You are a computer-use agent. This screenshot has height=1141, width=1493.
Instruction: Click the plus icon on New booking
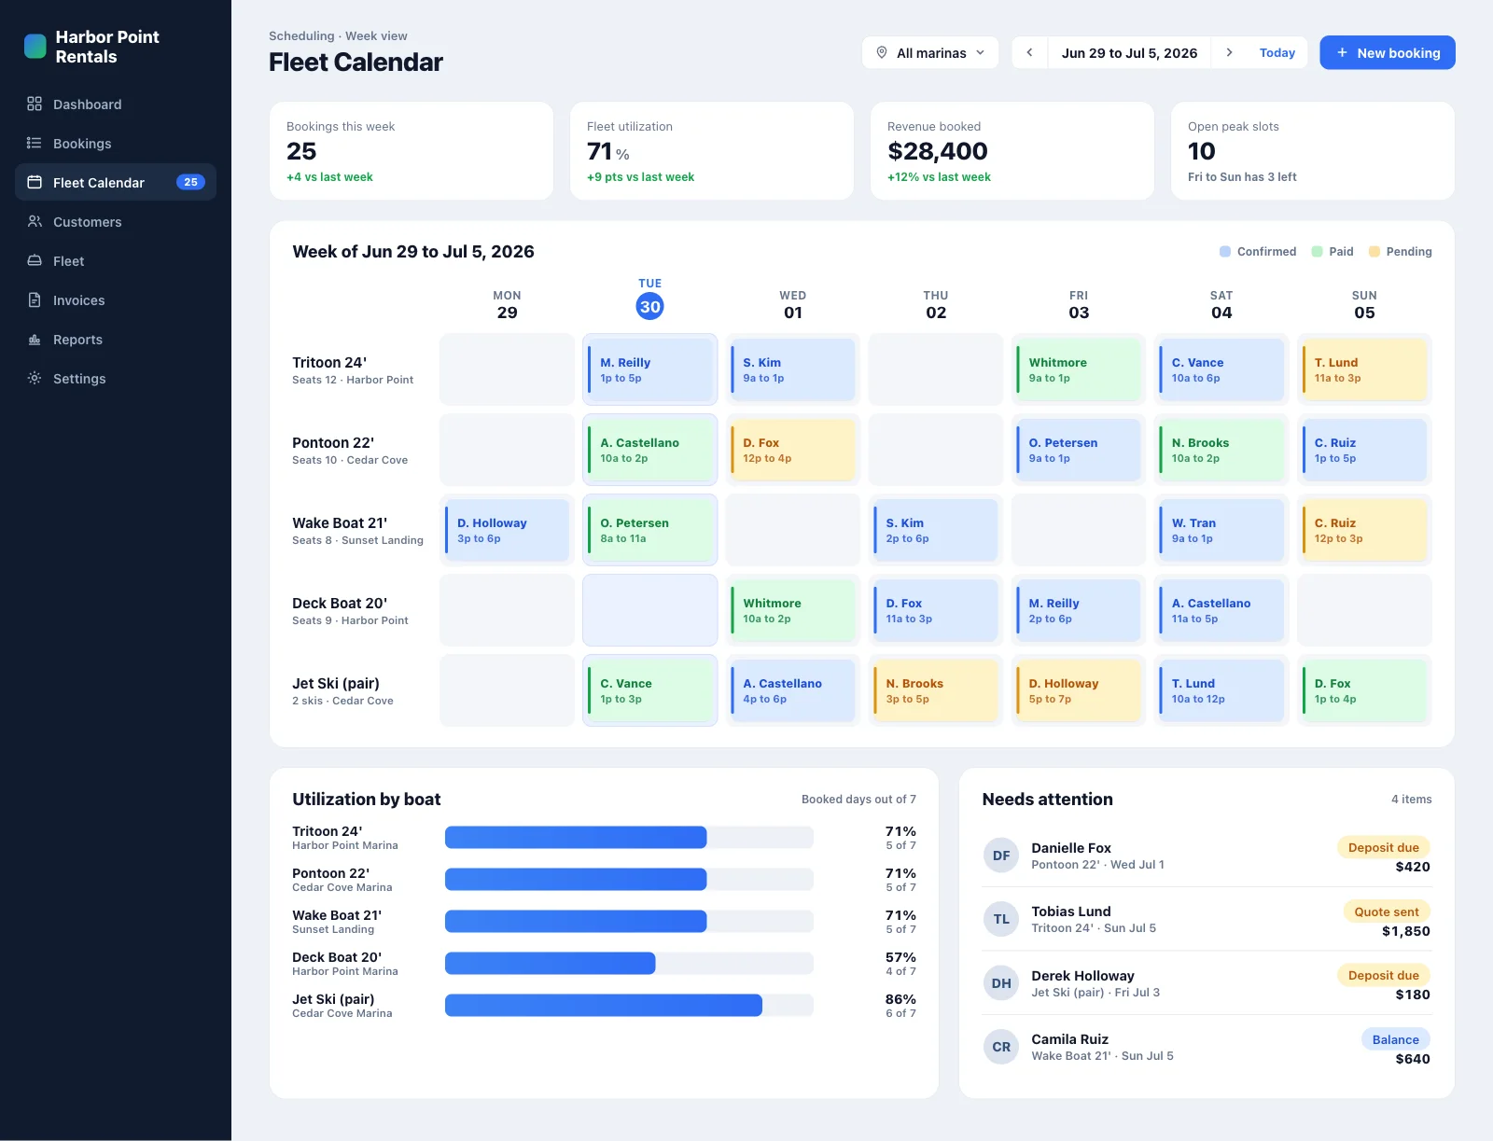[1342, 52]
